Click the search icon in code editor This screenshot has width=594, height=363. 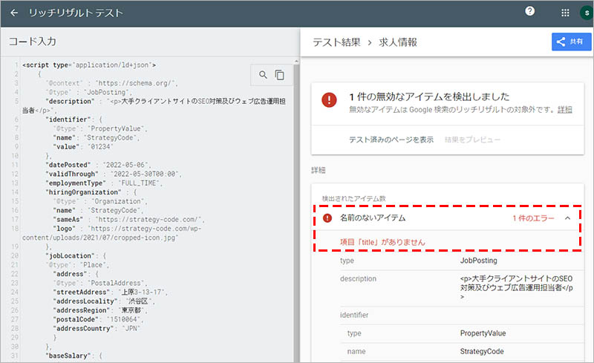click(264, 74)
